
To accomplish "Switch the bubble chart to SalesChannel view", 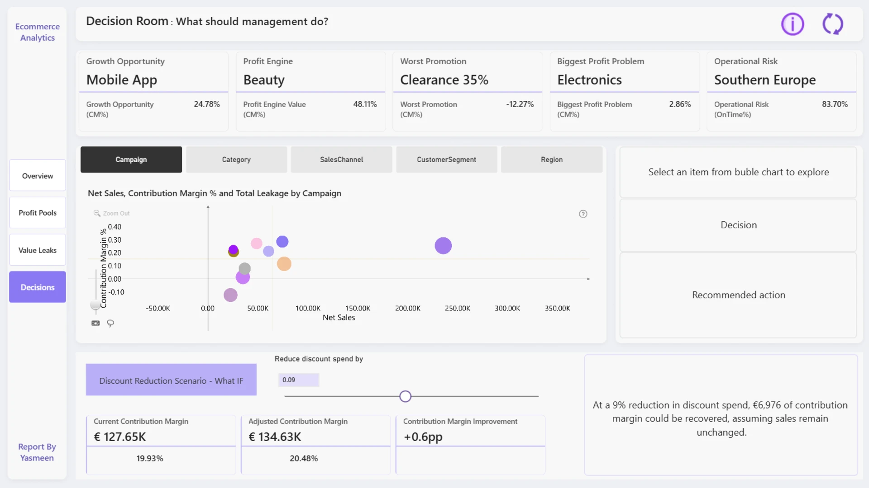I will 341,160.
